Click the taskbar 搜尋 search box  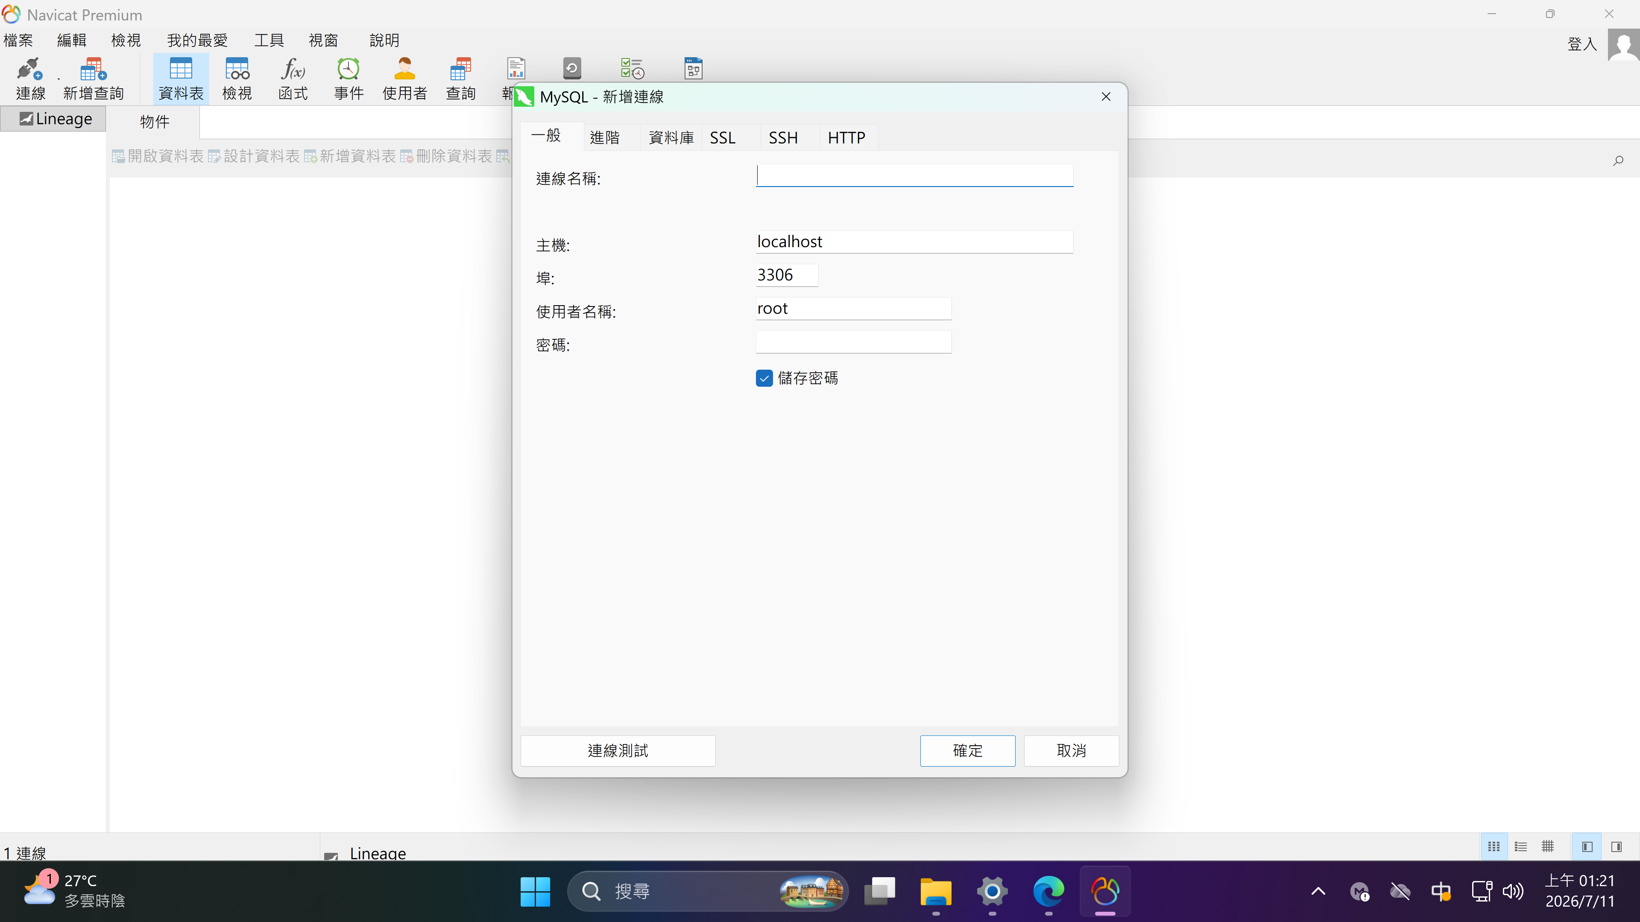707,891
